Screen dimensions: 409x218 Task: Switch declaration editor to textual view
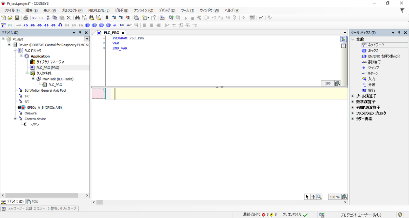pos(344,39)
